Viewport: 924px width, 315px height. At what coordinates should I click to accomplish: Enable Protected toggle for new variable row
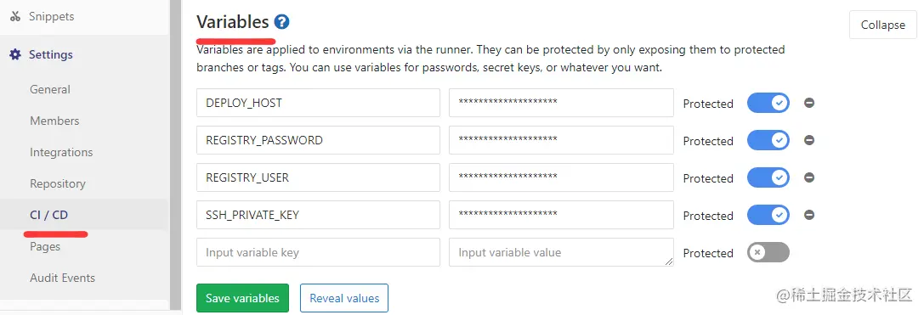pyautogui.click(x=768, y=252)
